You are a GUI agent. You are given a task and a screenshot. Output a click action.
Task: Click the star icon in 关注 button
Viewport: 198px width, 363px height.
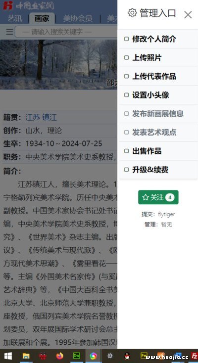(x=146, y=197)
